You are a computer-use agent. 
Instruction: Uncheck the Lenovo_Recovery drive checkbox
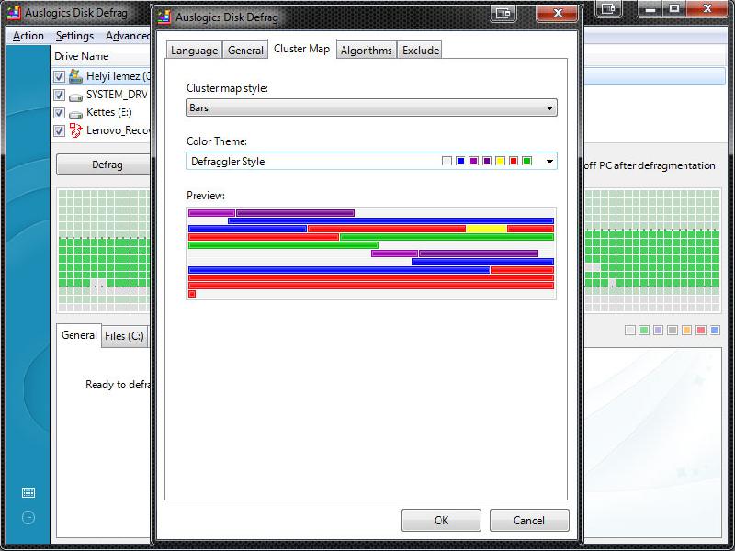pyautogui.click(x=59, y=130)
